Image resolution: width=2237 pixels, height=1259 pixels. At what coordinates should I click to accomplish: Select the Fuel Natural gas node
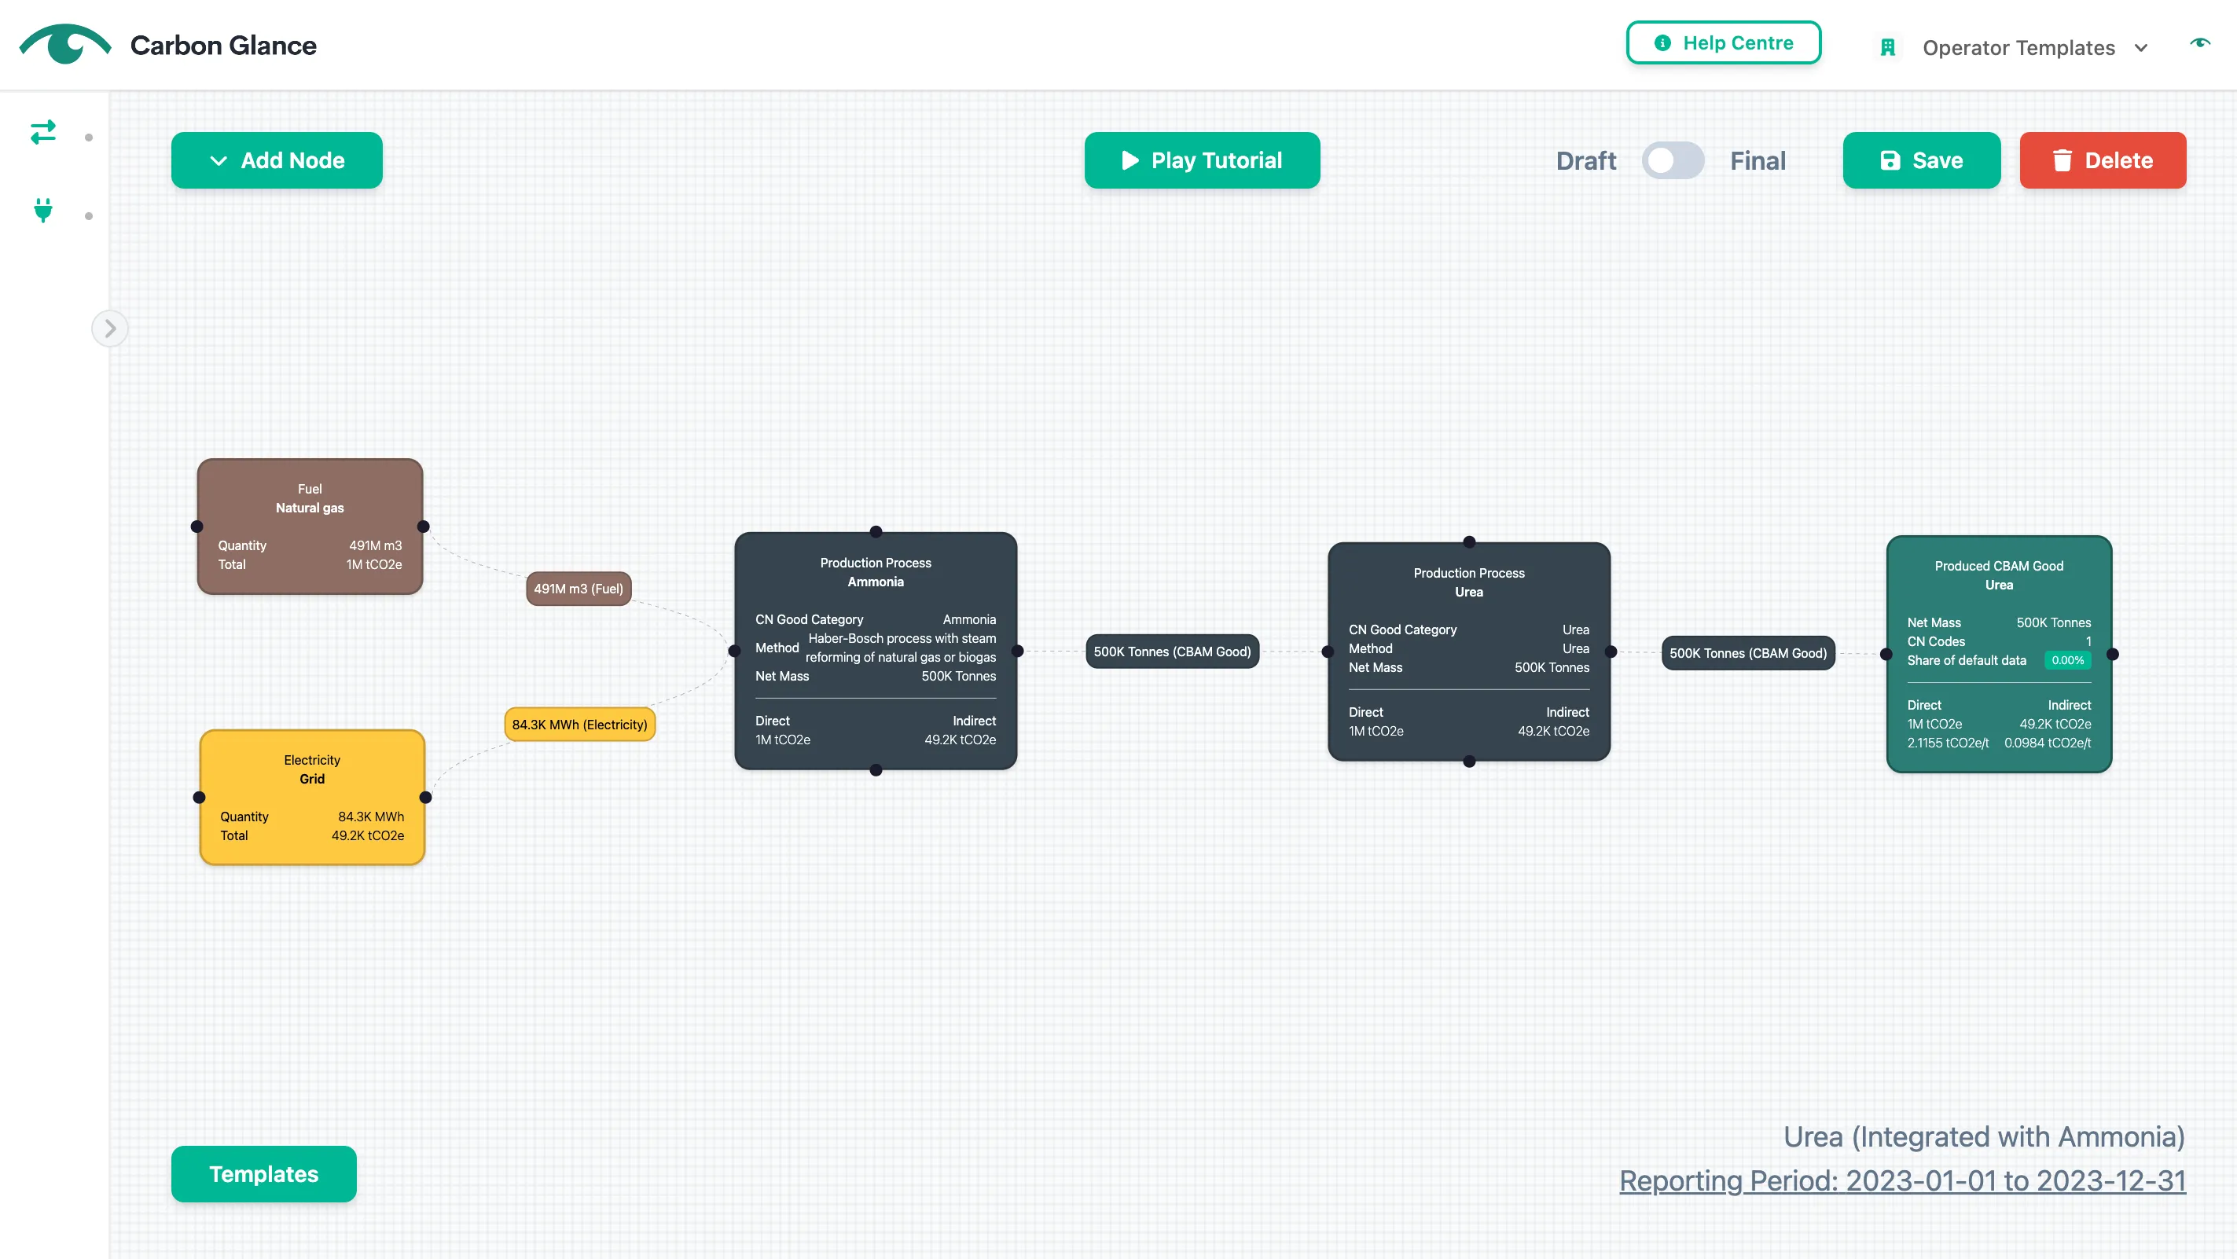[x=310, y=527]
